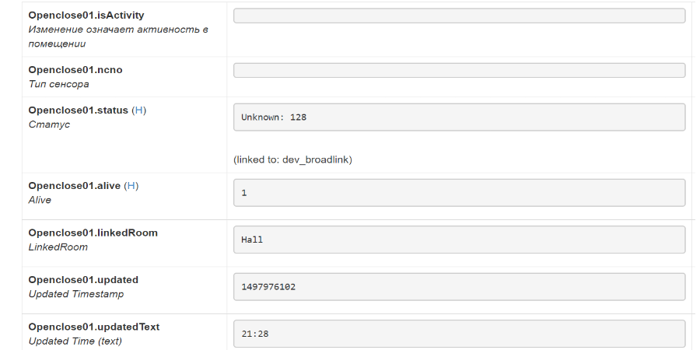Select the Openclose01.updated property label
The image size is (700, 350).
[83, 279]
